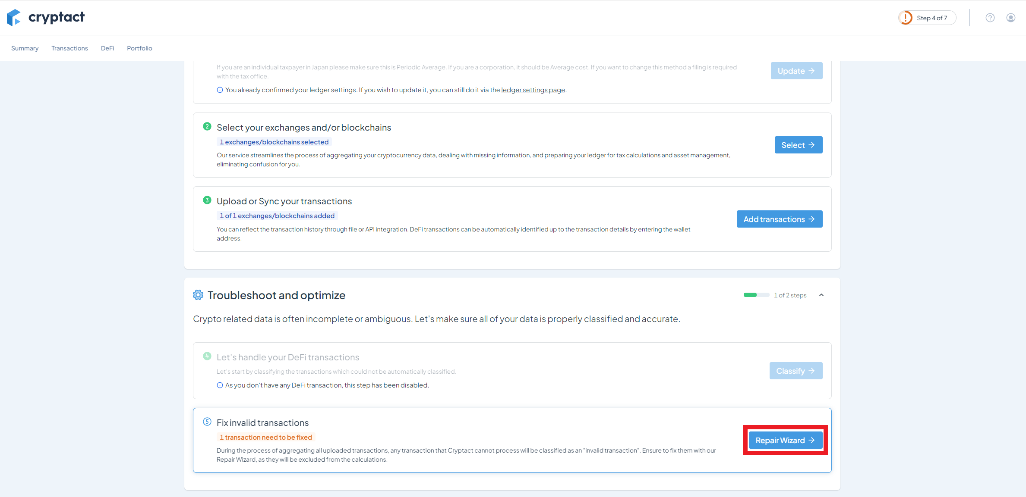Click the transaction need to be fixed tag
This screenshot has height=497, width=1026.
(x=266, y=437)
